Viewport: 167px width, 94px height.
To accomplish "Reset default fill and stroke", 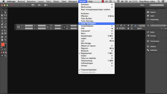I will [x=2, y=47].
